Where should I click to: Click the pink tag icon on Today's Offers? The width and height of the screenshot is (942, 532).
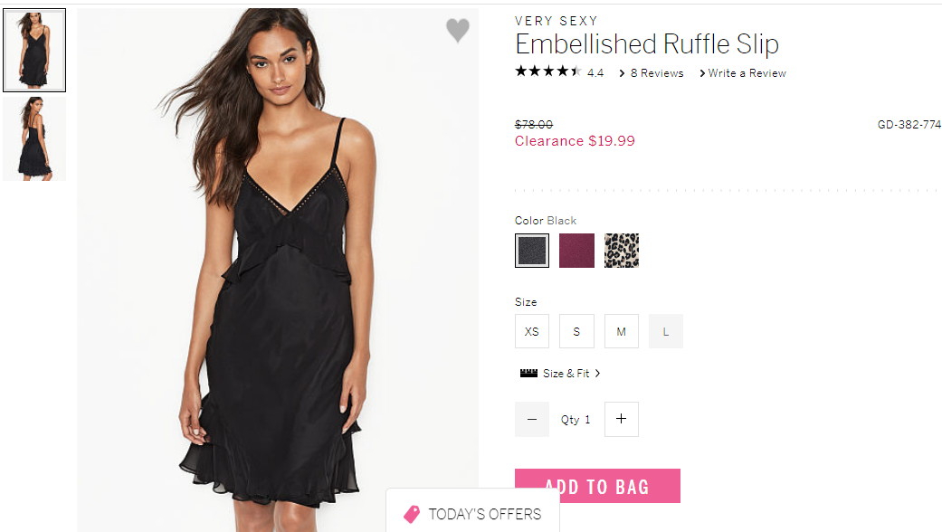412,514
